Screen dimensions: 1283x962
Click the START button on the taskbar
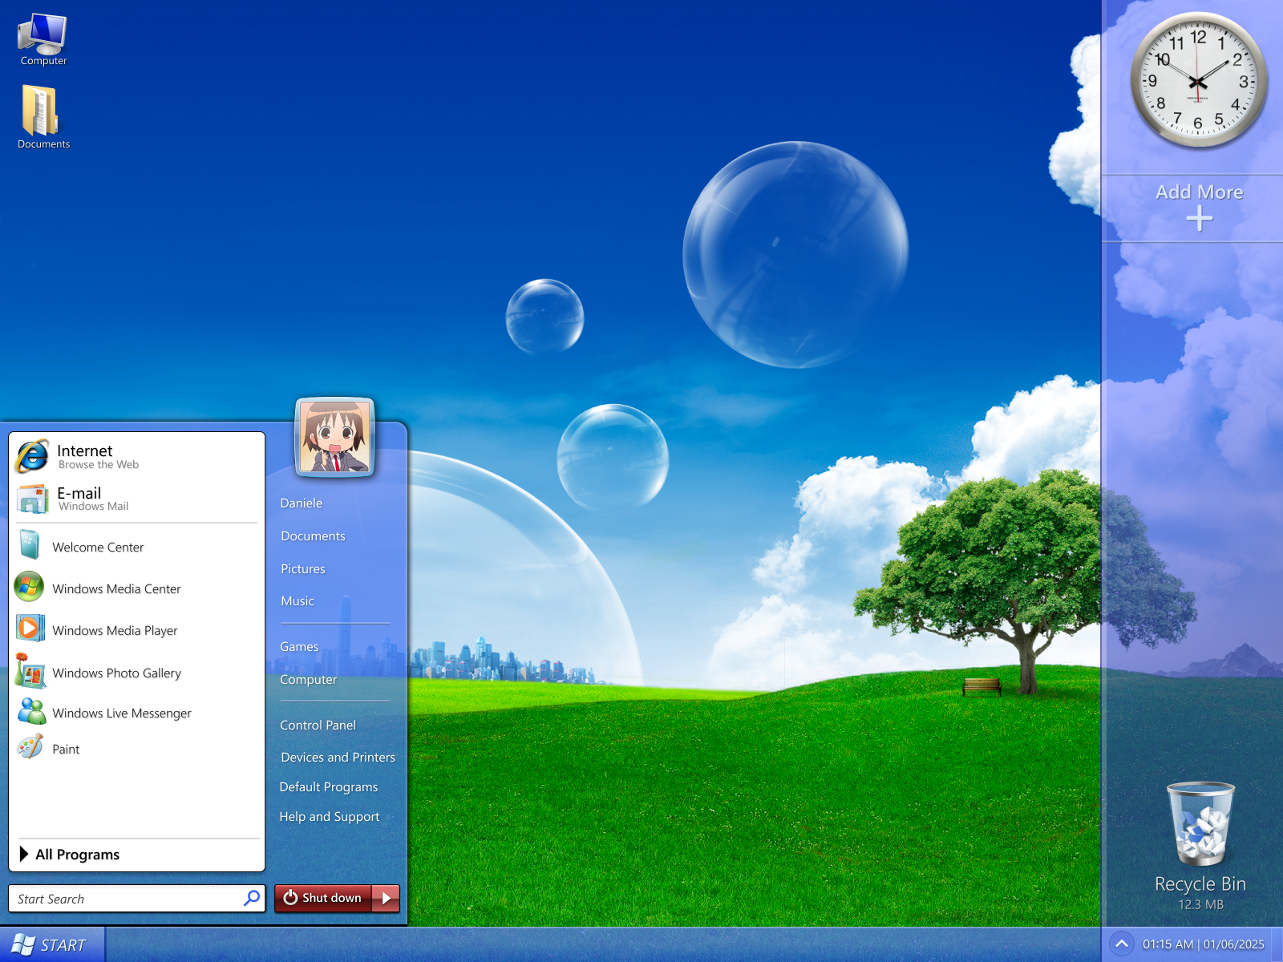click(51, 944)
